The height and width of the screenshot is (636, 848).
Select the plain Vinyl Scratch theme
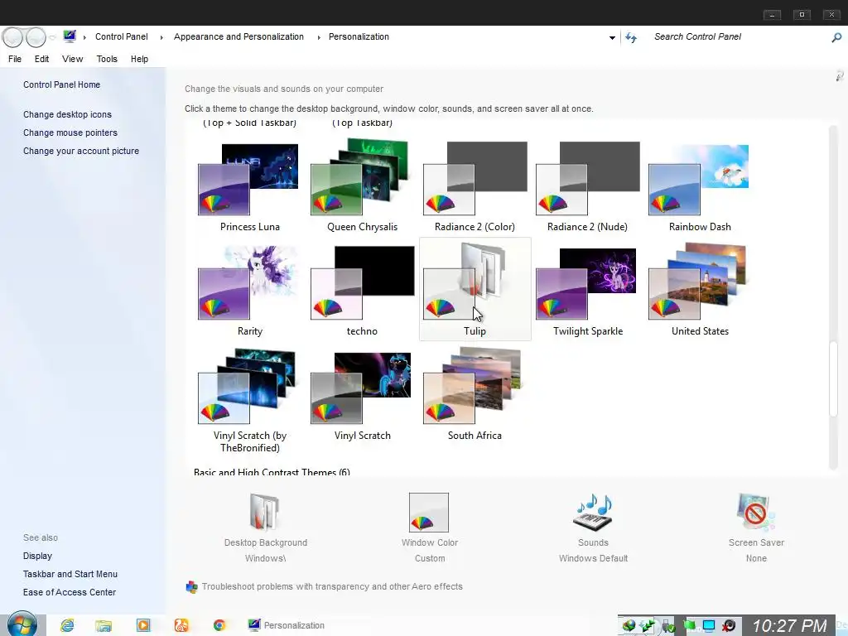[362, 395]
